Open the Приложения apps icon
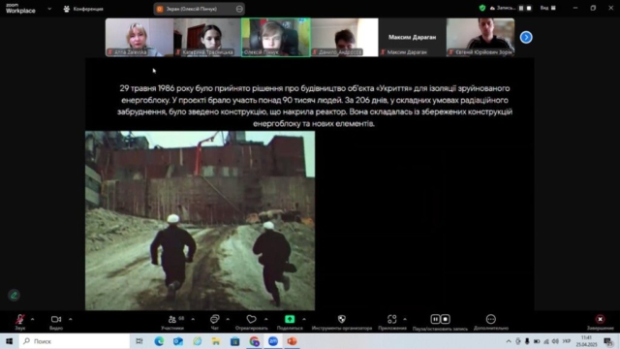The image size is (620, 349). coord(391,319)
